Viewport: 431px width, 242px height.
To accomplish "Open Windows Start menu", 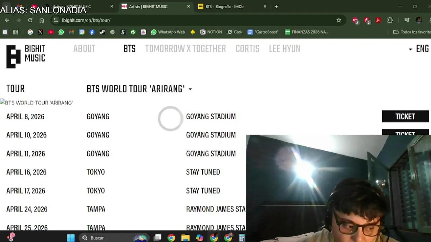I will [x=71, y=238].
